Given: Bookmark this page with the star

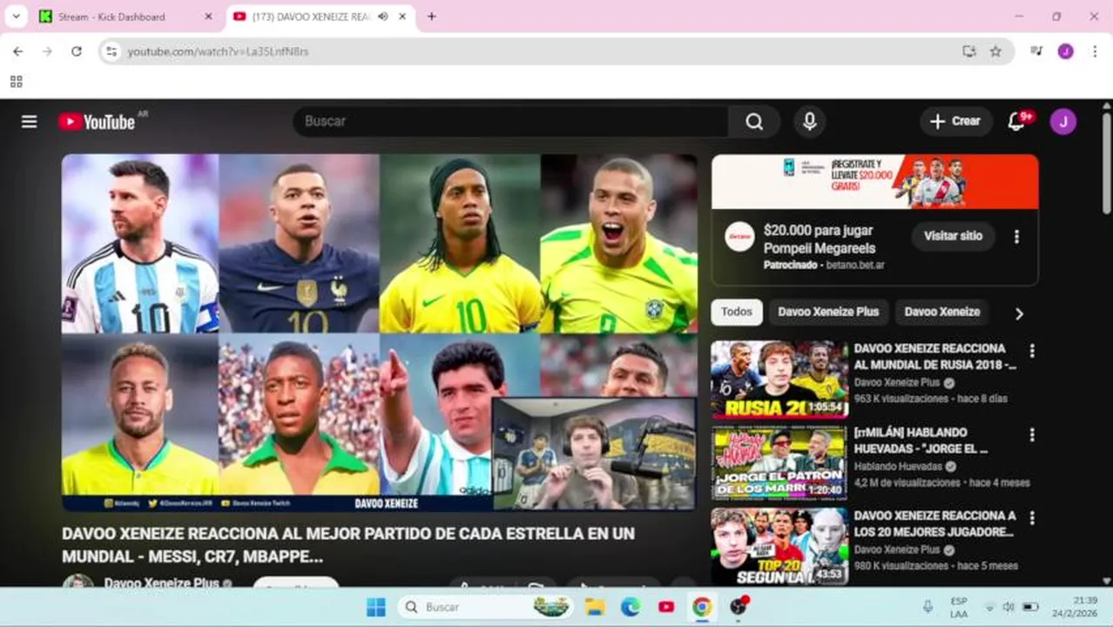Looking at the screenshot, I should [995, 51].
